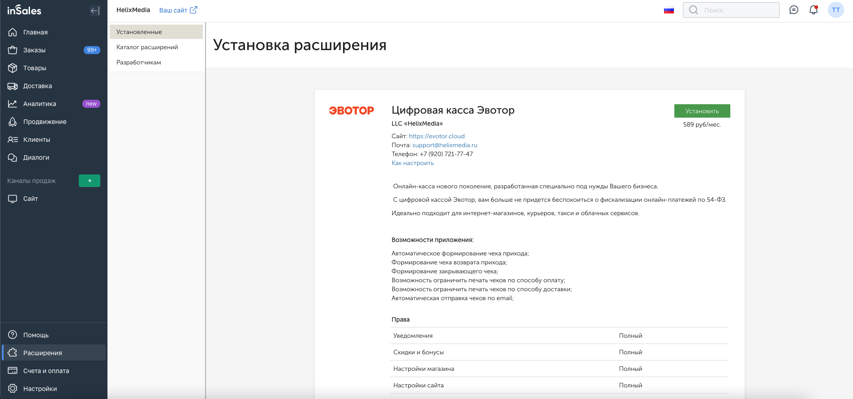Click the Расширения puzzle piece icon
This screenshot has width=853, height=399.
[13, 353]
